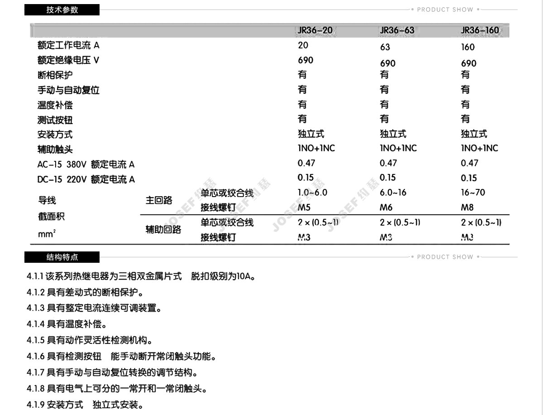543x415 pixels.
Task: Click line 4.1.7 about 复位转换的调节结构
Action: pyautogui.click(x=112, y=373)
